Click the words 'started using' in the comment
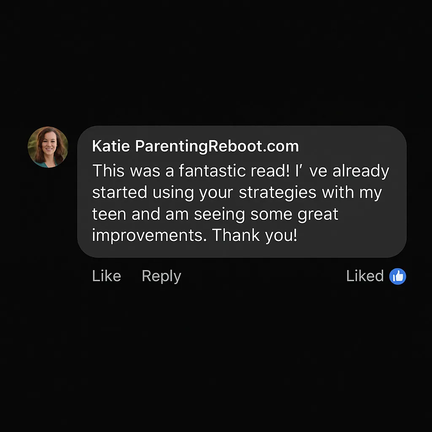Image resolution: width=432 pixels, height=432 pixels. pyautogui.click(x=143, y=192)
